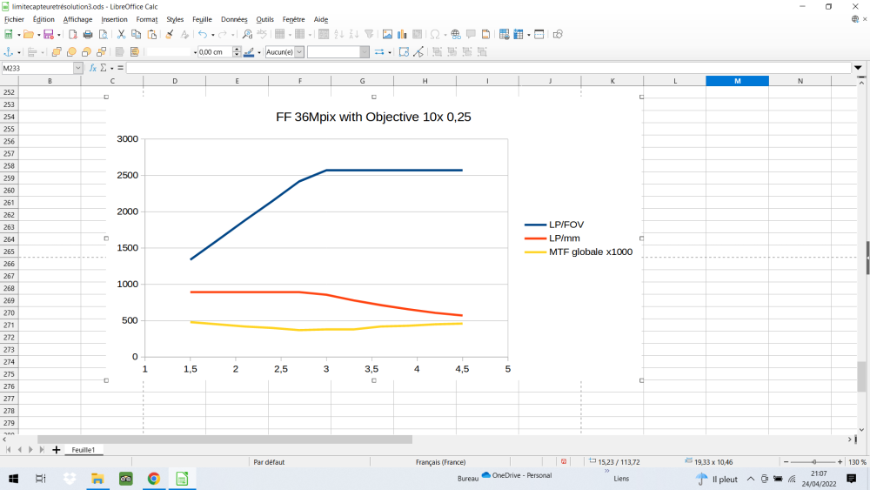Click the Export as PDF icon
This screenshot has width=870, height=490.
(x=73, y=35)
